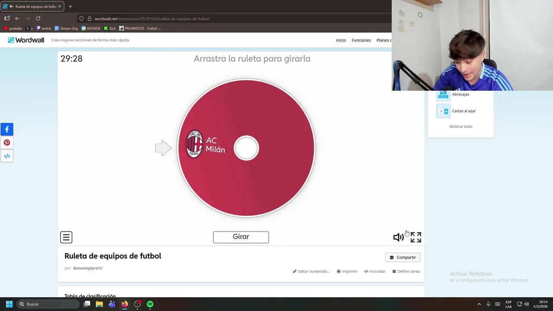Open Spotify from the taskbar

(150, 304)
